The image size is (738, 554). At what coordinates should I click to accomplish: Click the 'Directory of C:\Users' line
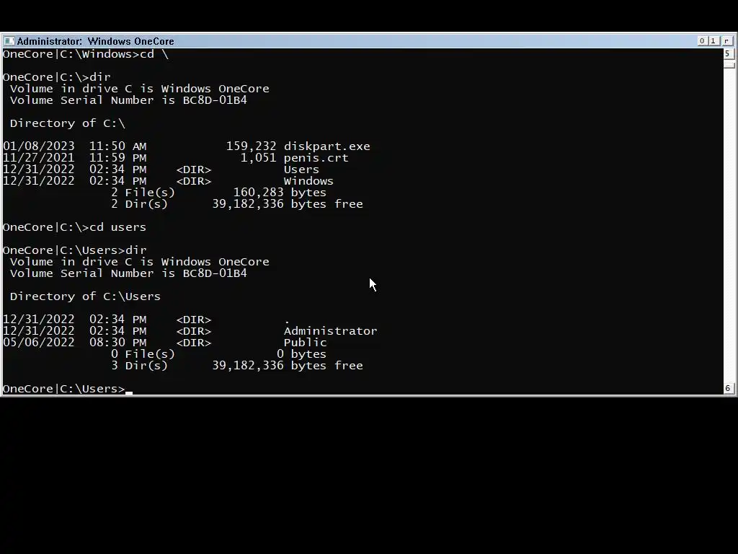point(85,296)
